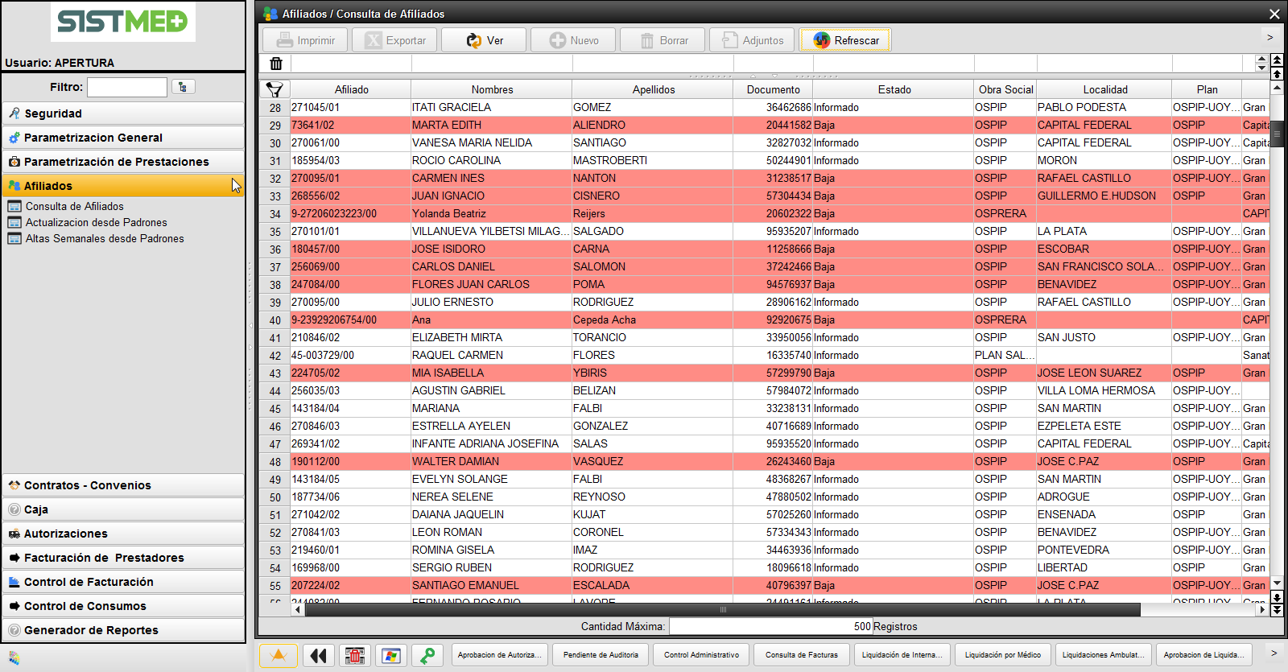Click the green key icon in bottom toolbar

point(427,656)
